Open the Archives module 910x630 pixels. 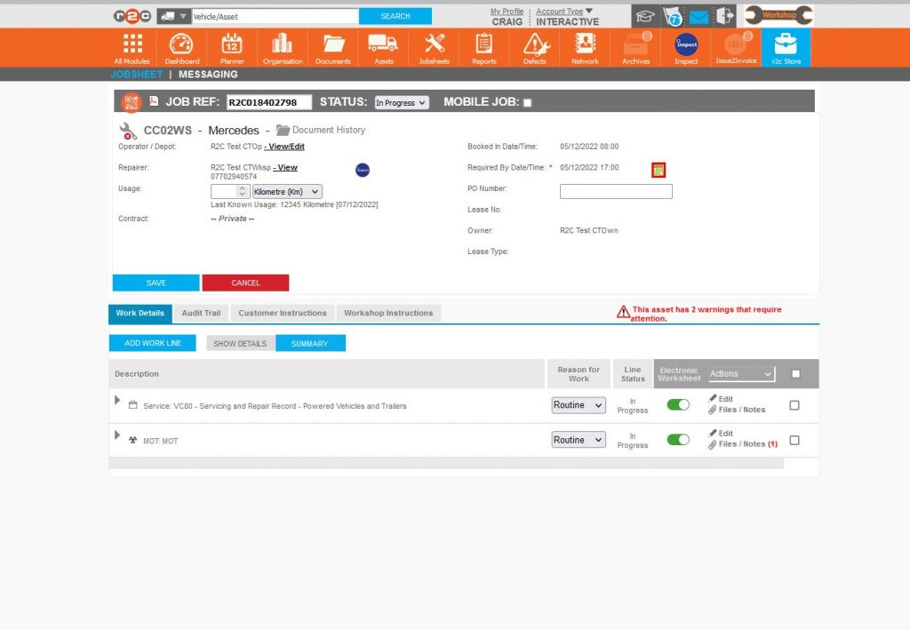(635, 48)
